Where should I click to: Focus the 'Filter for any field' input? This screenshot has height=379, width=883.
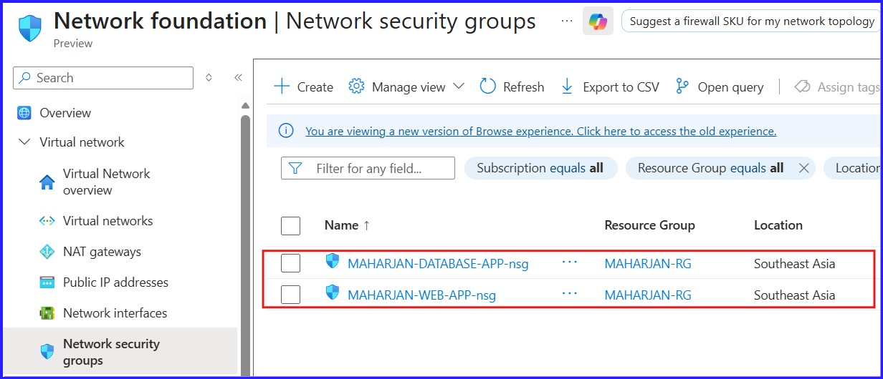tap(368, 168)
